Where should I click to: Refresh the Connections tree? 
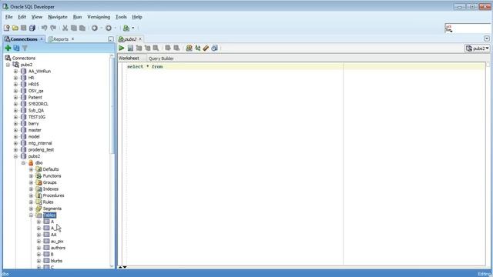click(16, 48)
